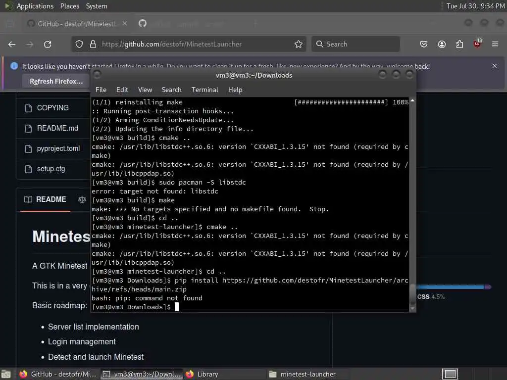The width and height of the screenshot is (507, 380).
Task: Open the Firefox hamburger menu
Action: tap(495, 44)
